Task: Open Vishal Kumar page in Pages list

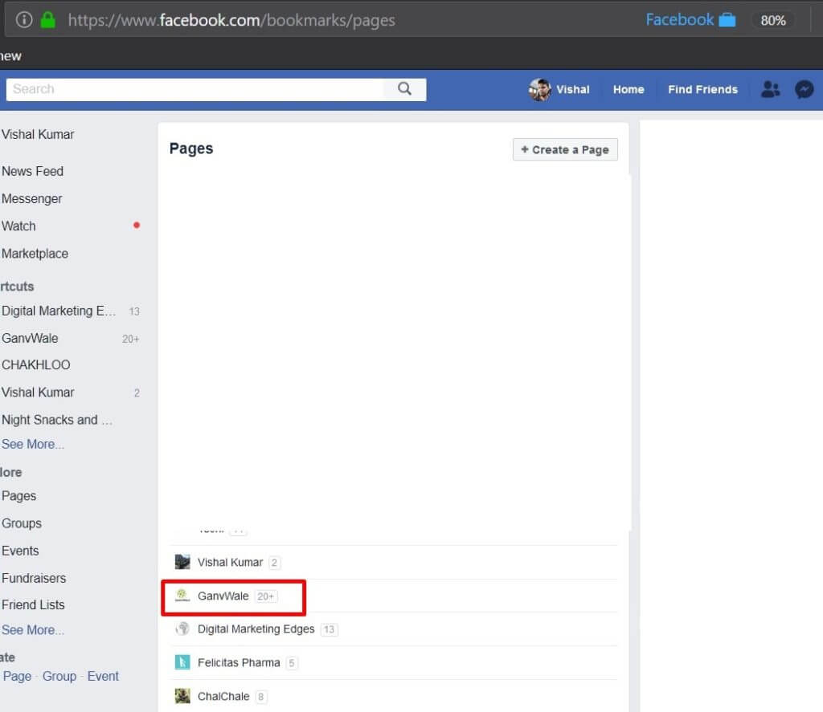Action: click(230, 563)
